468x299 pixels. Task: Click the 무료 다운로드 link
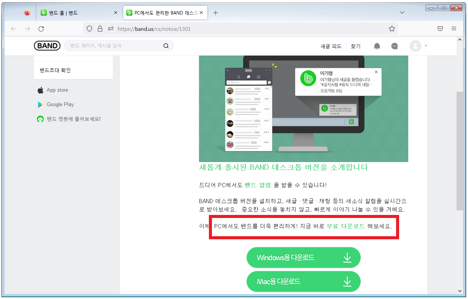[346, 226]
